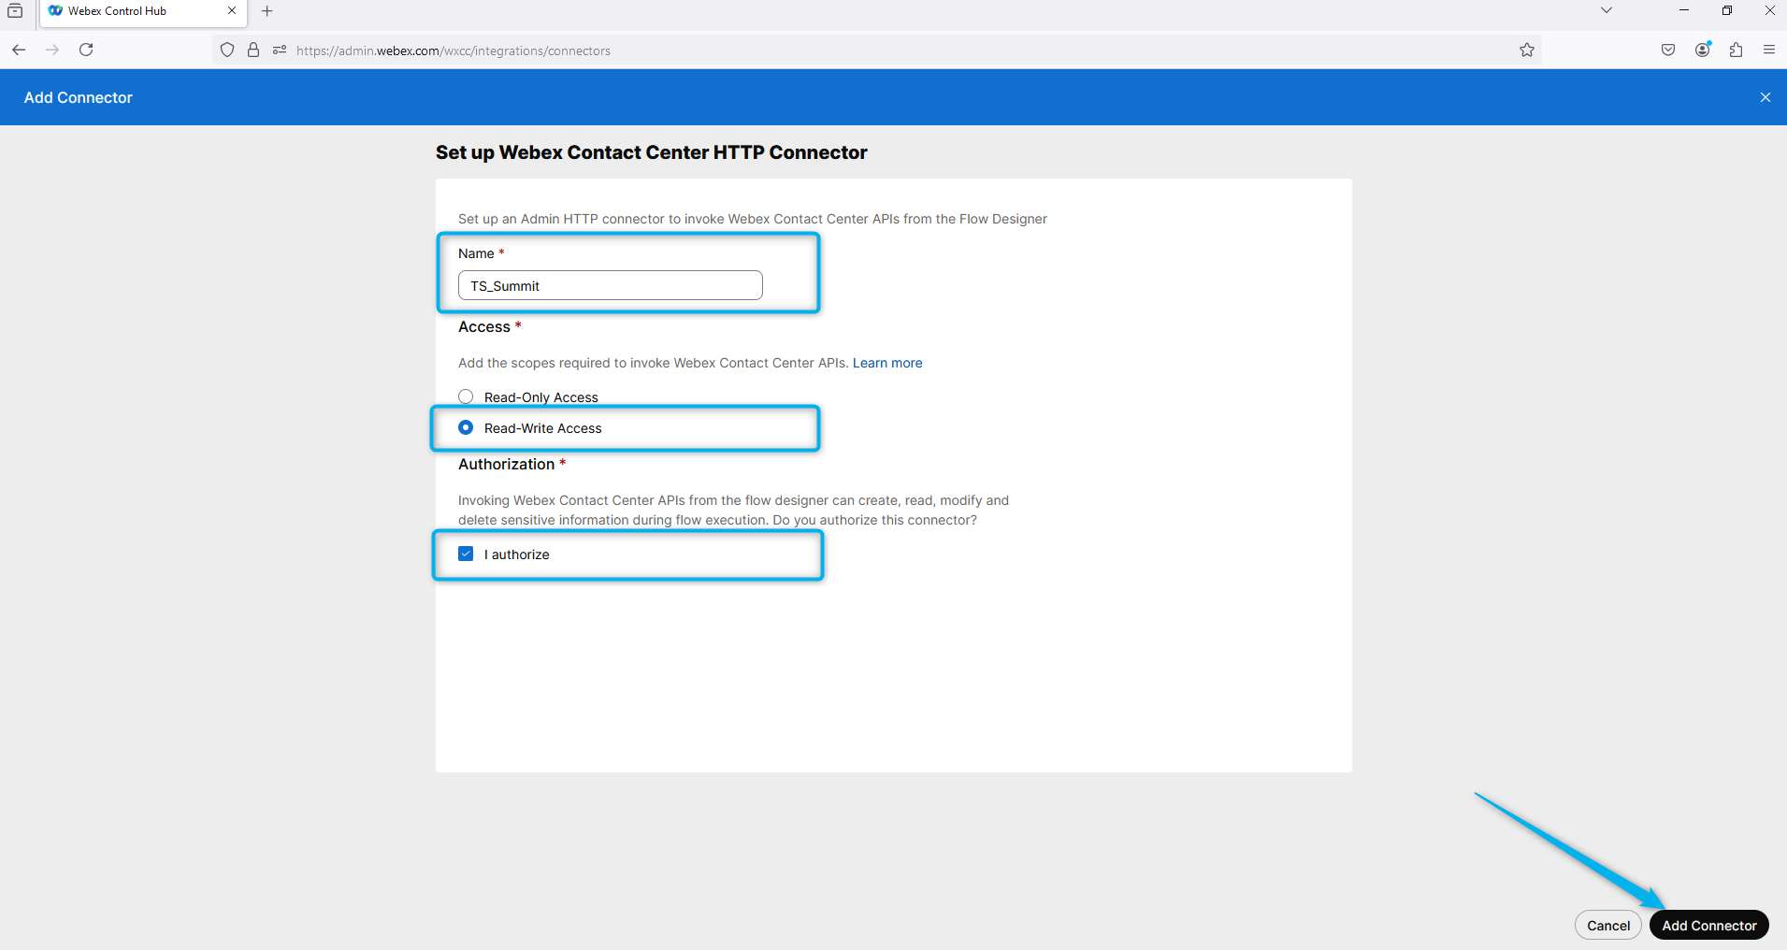1787x950 pixels.
Task: Open Firefox recent browsing view icon
Action: coord(15,11)
